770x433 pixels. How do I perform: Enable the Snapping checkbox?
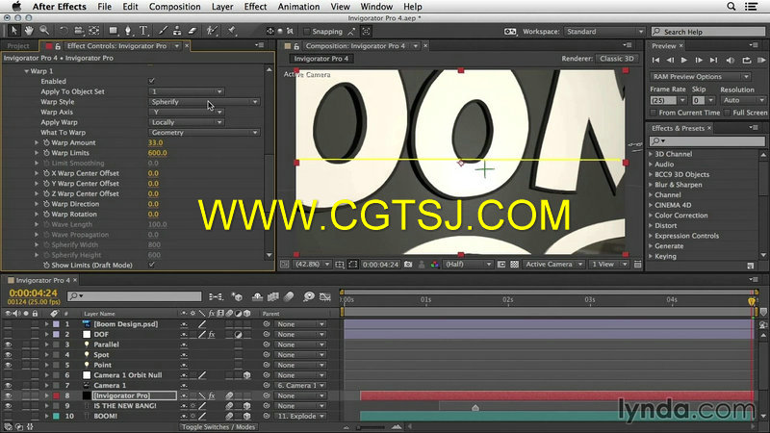coord(307,32)
